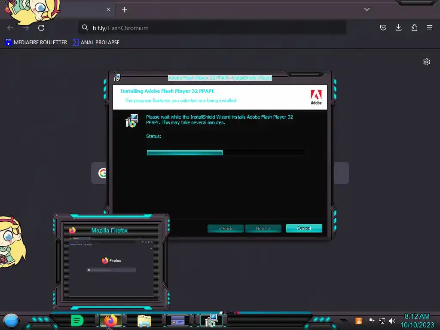Switch to the installer taskbar button
This screenshot has height=330, width=440.
pyautogui.click(x=211, y=321)
